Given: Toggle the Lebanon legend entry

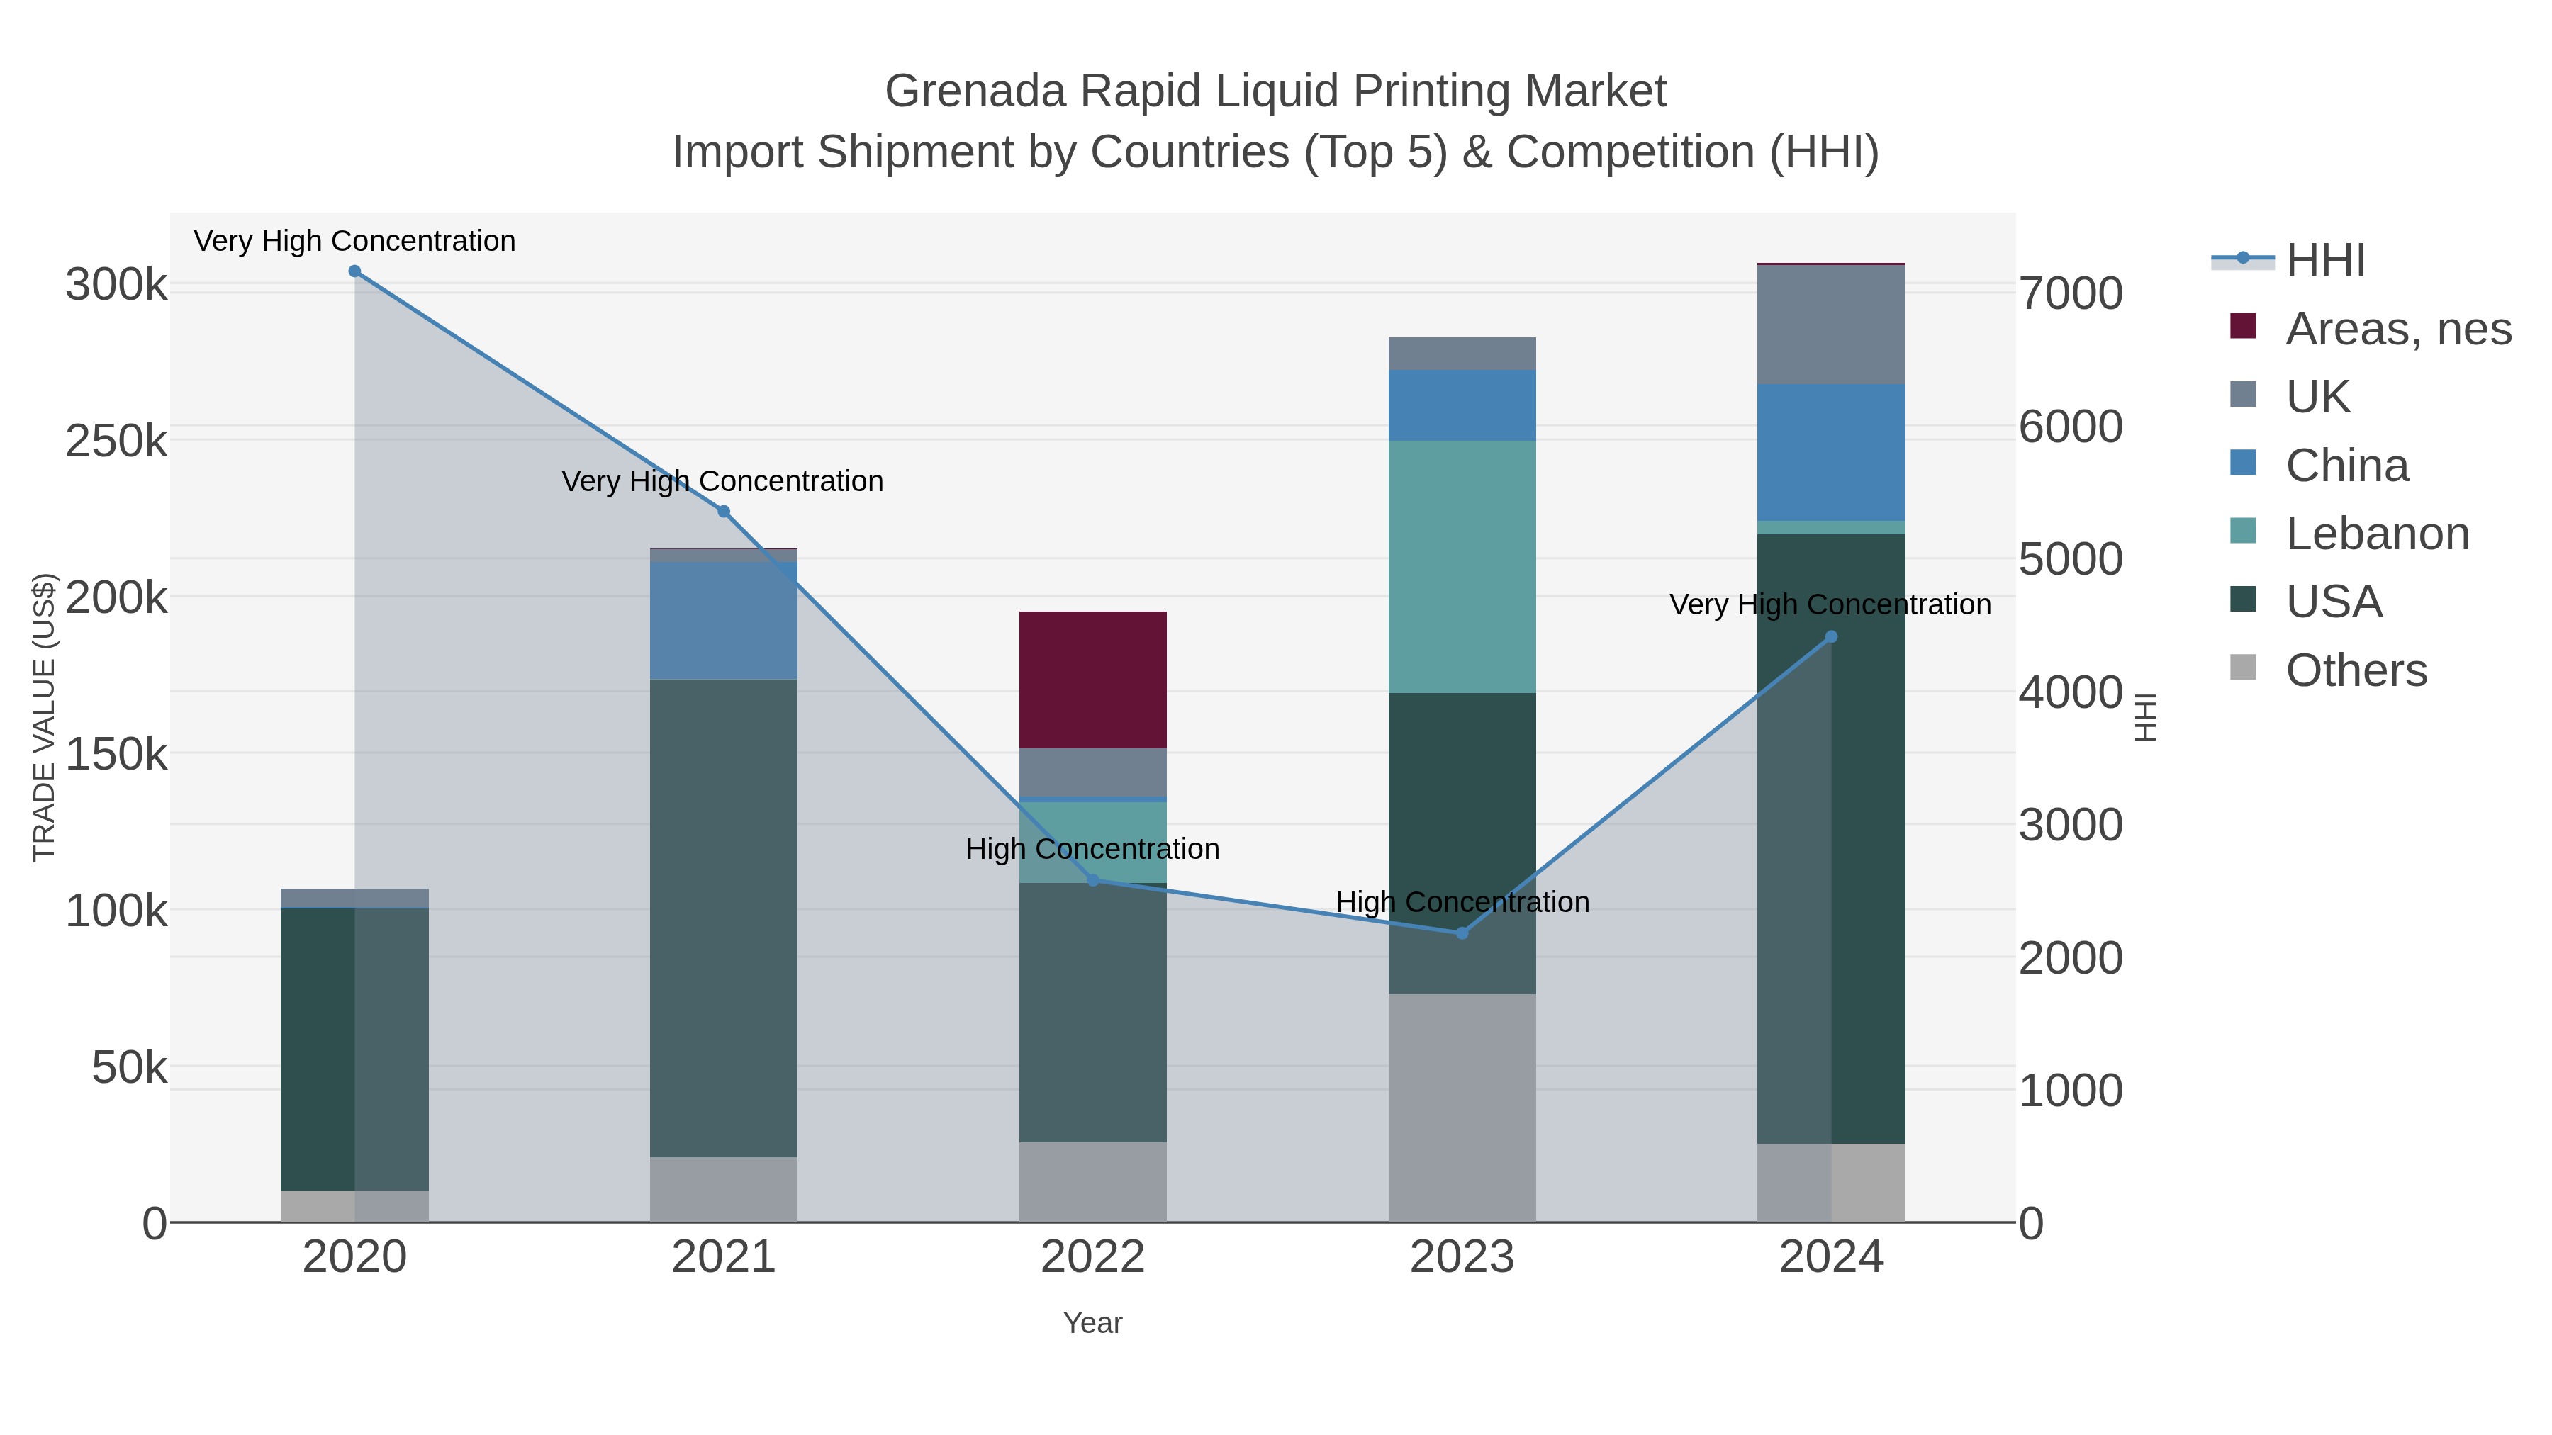Looking at the screenshot, I should click(2349, 533).
